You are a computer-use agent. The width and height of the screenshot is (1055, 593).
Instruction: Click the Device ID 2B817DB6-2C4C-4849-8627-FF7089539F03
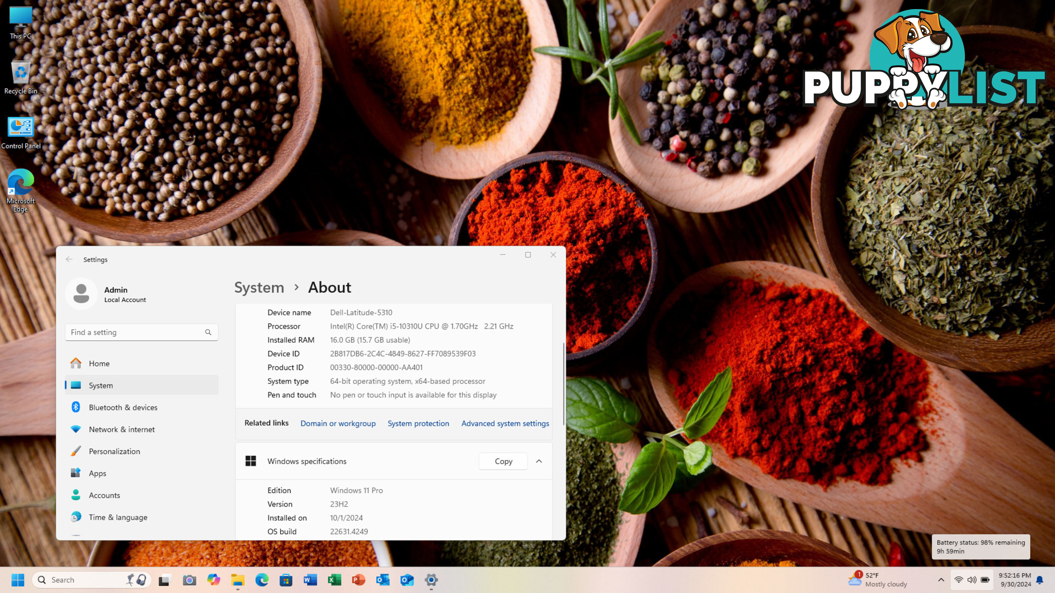coord(402,354)
